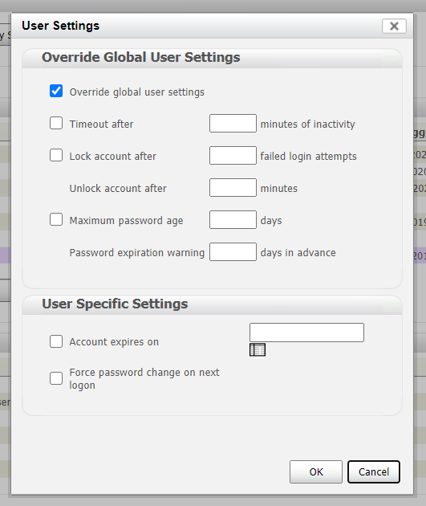Dismiss the dialog with Cancel
426x506 pixels.
point(374,471)
